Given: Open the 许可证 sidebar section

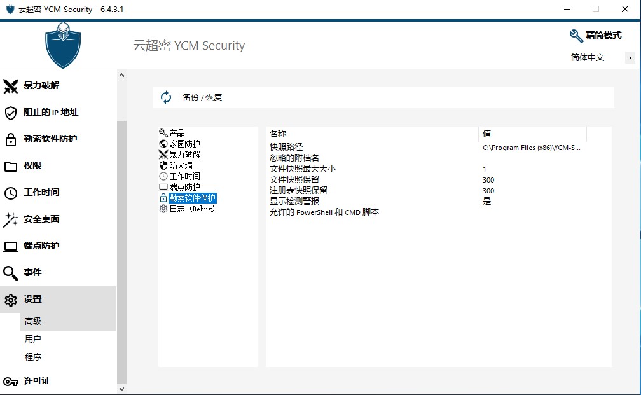Looking at the screenshot, I should tap(37, 380).
